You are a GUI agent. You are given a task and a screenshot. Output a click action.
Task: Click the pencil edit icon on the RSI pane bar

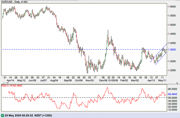(4, 83)
